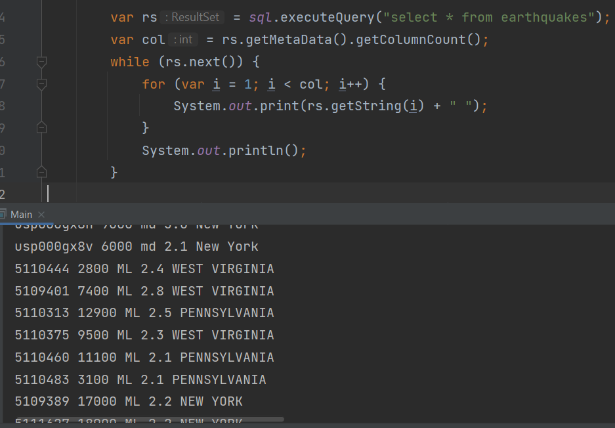Screen dimensions: 615x428
Task: Click the fold marker beside the while statement
Action: coord(41,62)
